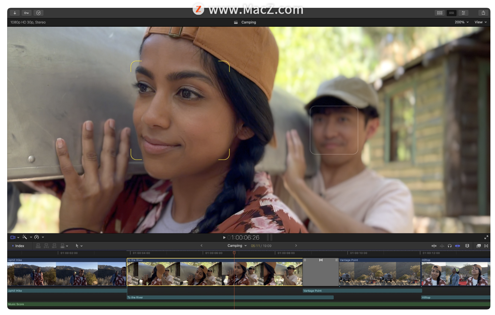
Task: Toggle the timeline panel visibility
Action: (452, 13)
